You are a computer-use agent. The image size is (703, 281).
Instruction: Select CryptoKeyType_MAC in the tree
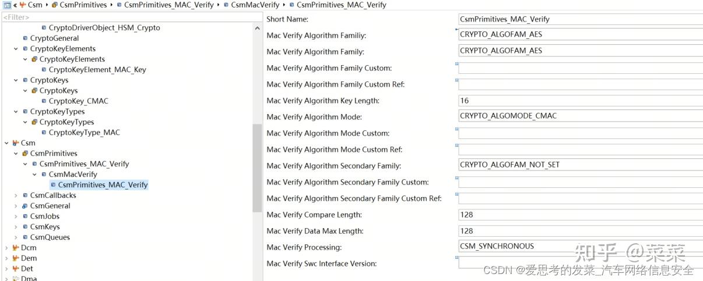84,133
